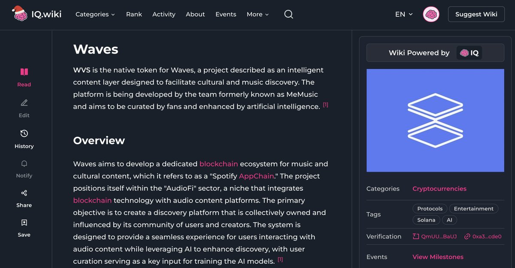Go to the Rank page
This screenshot has width=515, height=268.
pos(134,14)
